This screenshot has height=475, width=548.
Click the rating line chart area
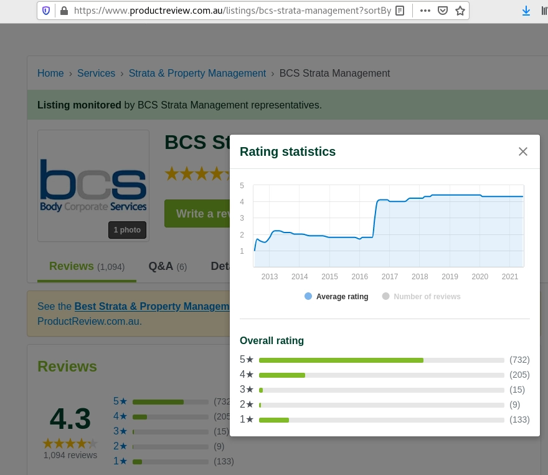tap(389, 226)
